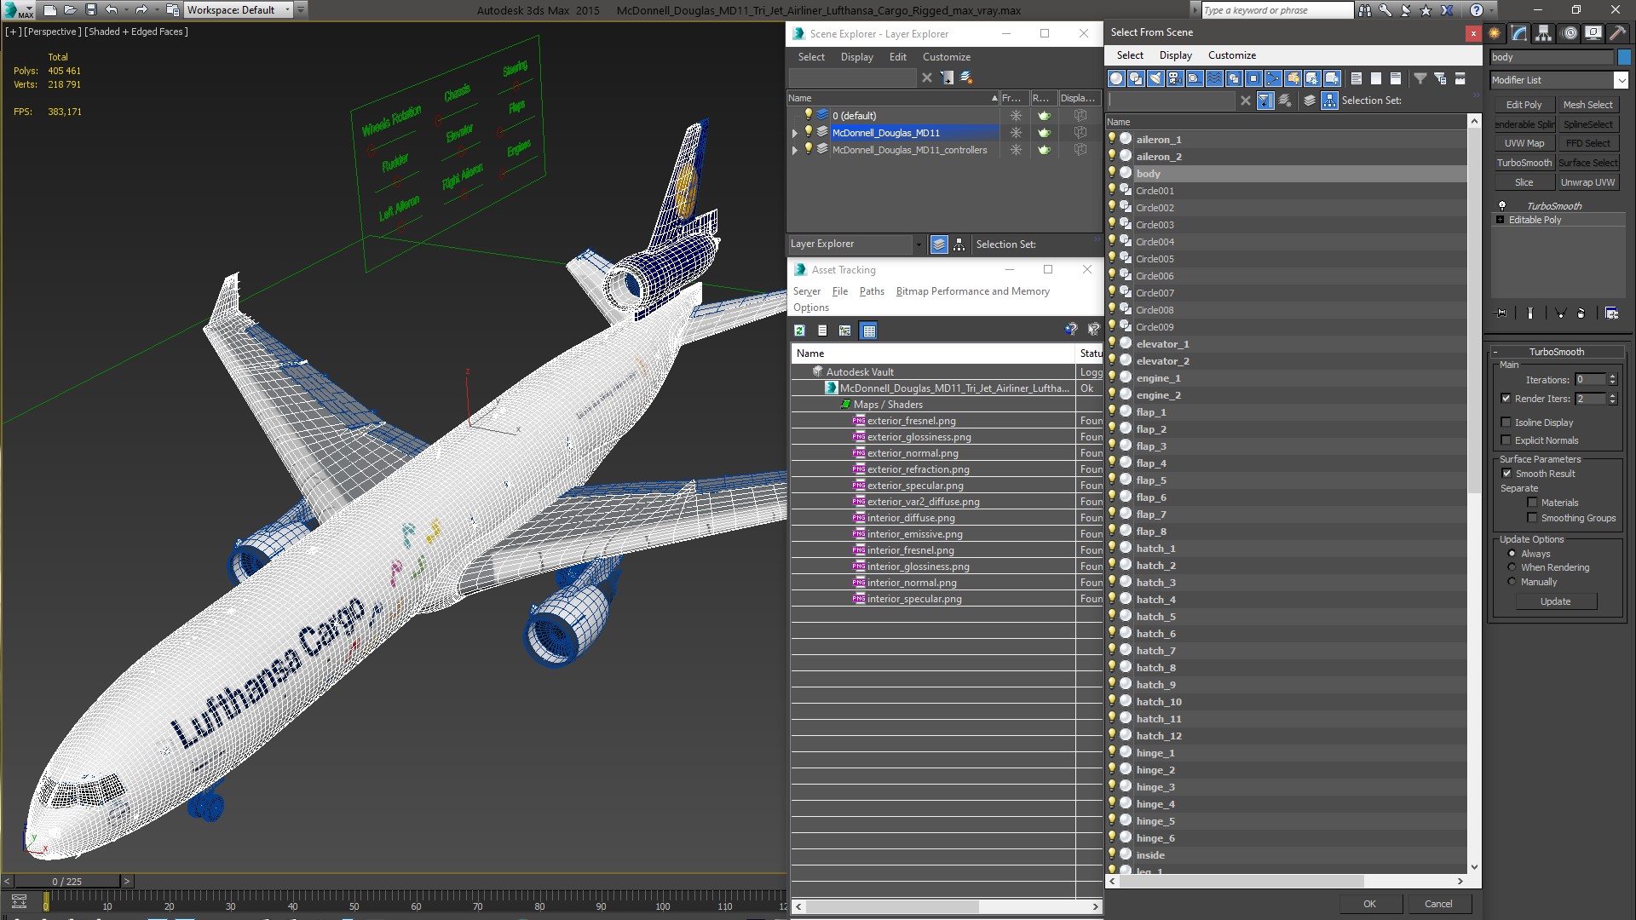This screenshot has height=920, width=1636.
Task: Uncheck the Smooth Result checkbox
Action: pyautogui.click(x=1506, y=474)
